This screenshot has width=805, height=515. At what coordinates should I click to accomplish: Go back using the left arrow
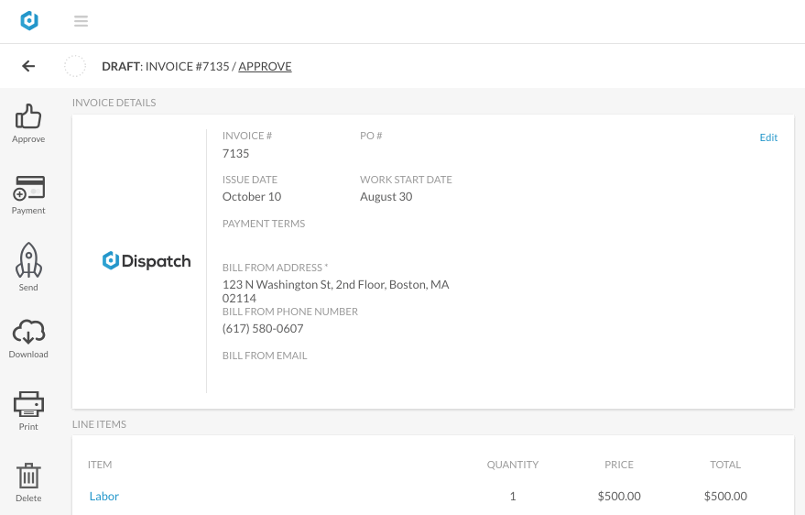28,66
